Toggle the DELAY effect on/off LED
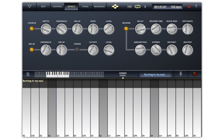The width and height of the screenshot is (224, 140). (32, 50)
